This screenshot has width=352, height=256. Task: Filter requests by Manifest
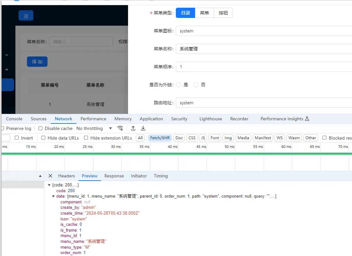(263, 138)
